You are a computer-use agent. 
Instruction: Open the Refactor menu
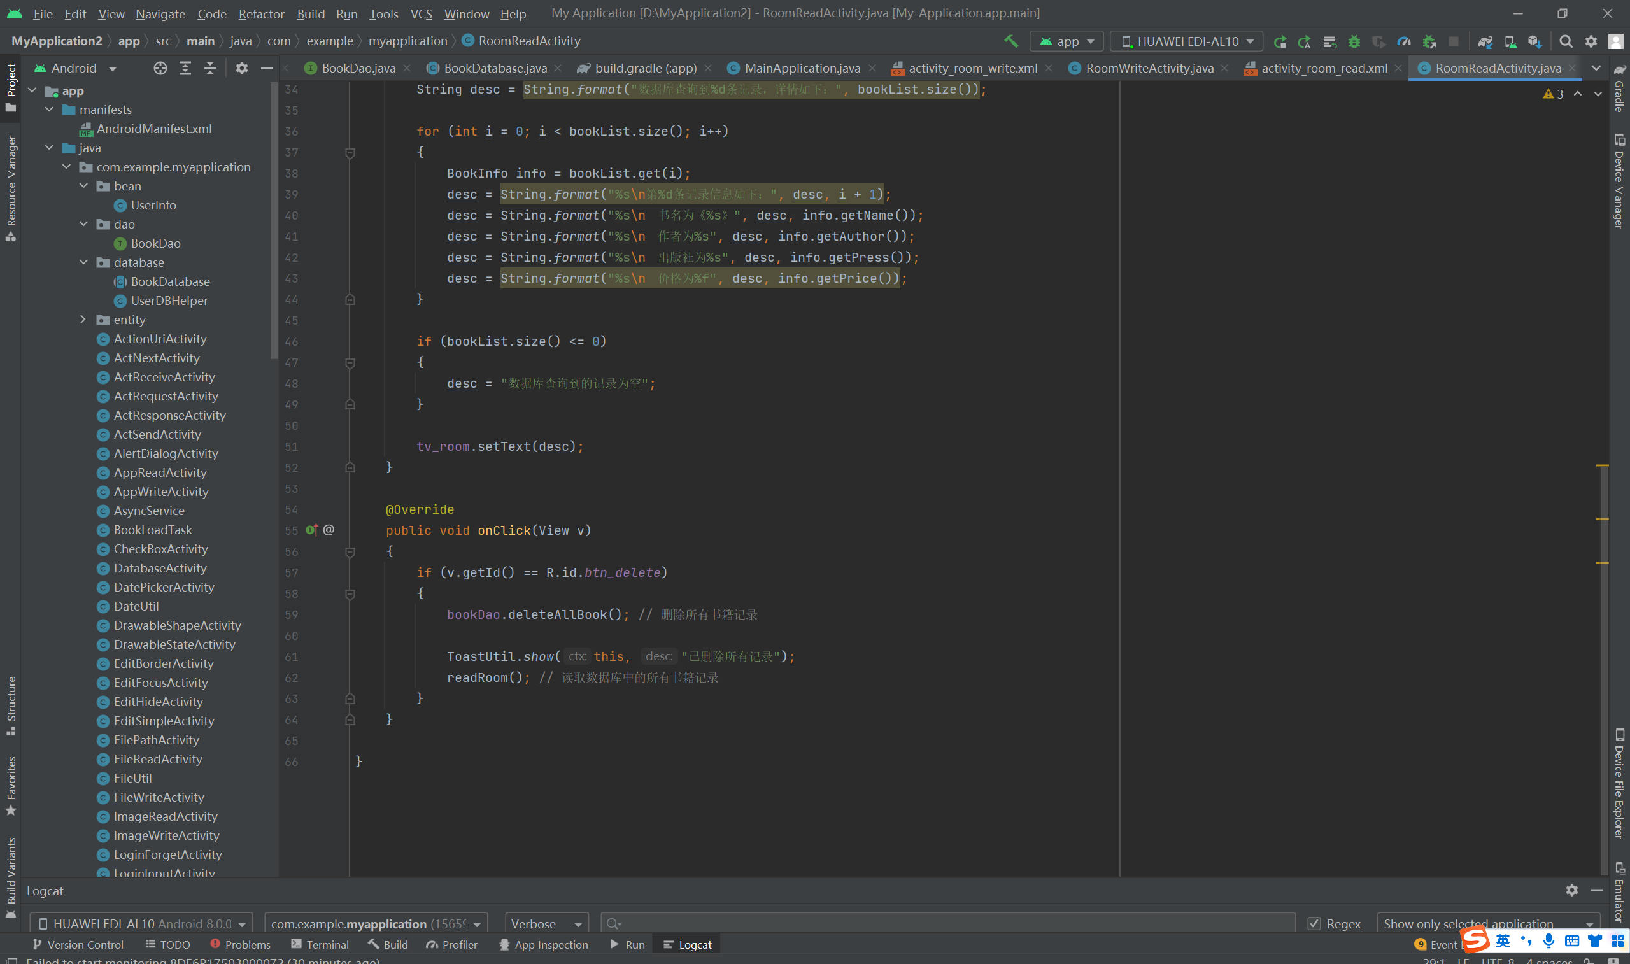[x=261, y=13]
